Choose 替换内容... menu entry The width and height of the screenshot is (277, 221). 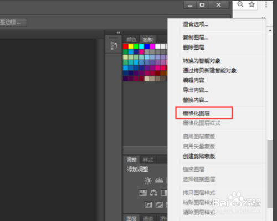tap(196, 100)
